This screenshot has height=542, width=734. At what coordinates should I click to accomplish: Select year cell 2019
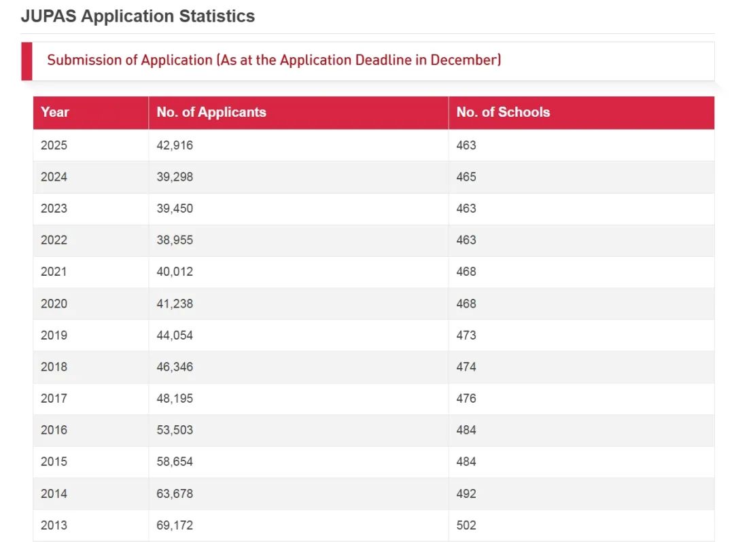click(54, 336)
